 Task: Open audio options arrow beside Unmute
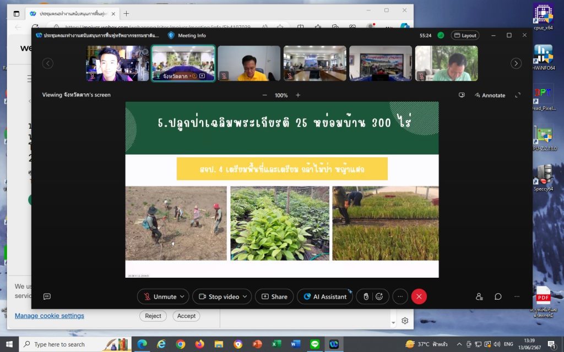pyautogui.click(x=182, y=296)
